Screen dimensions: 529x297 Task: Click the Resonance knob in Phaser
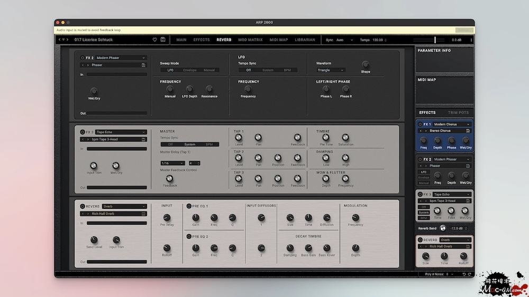pyautogui.click(x=209, y=89)
